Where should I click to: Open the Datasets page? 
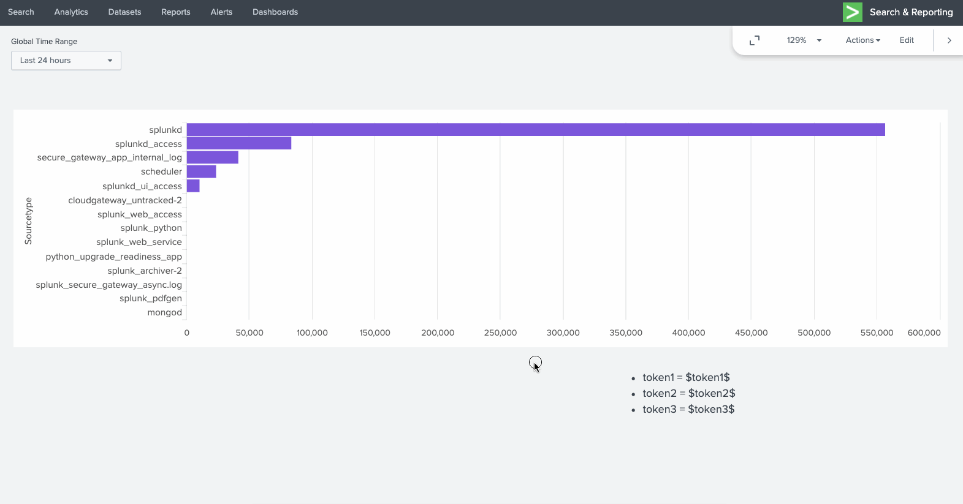coord(124,12)
